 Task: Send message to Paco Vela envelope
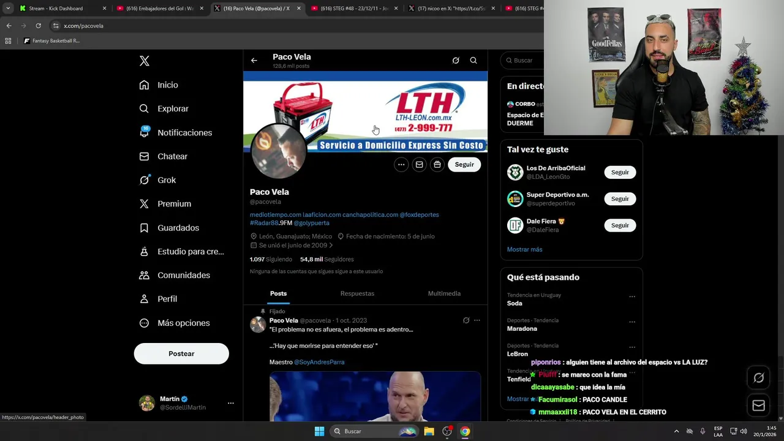pyautogui.click(x=419, y=164)
